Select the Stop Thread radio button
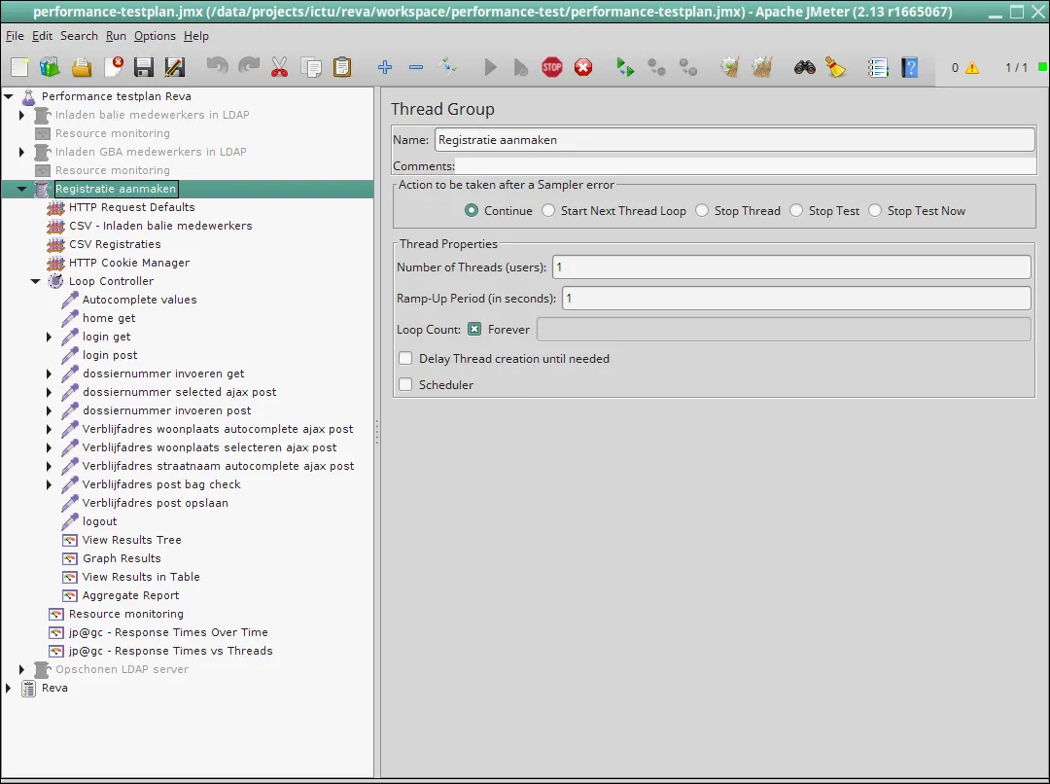Viewport: 1050px width, 784px height. click(x=702, y=210)
